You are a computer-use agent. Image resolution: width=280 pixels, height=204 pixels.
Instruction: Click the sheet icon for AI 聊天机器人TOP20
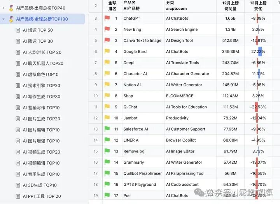18,63
